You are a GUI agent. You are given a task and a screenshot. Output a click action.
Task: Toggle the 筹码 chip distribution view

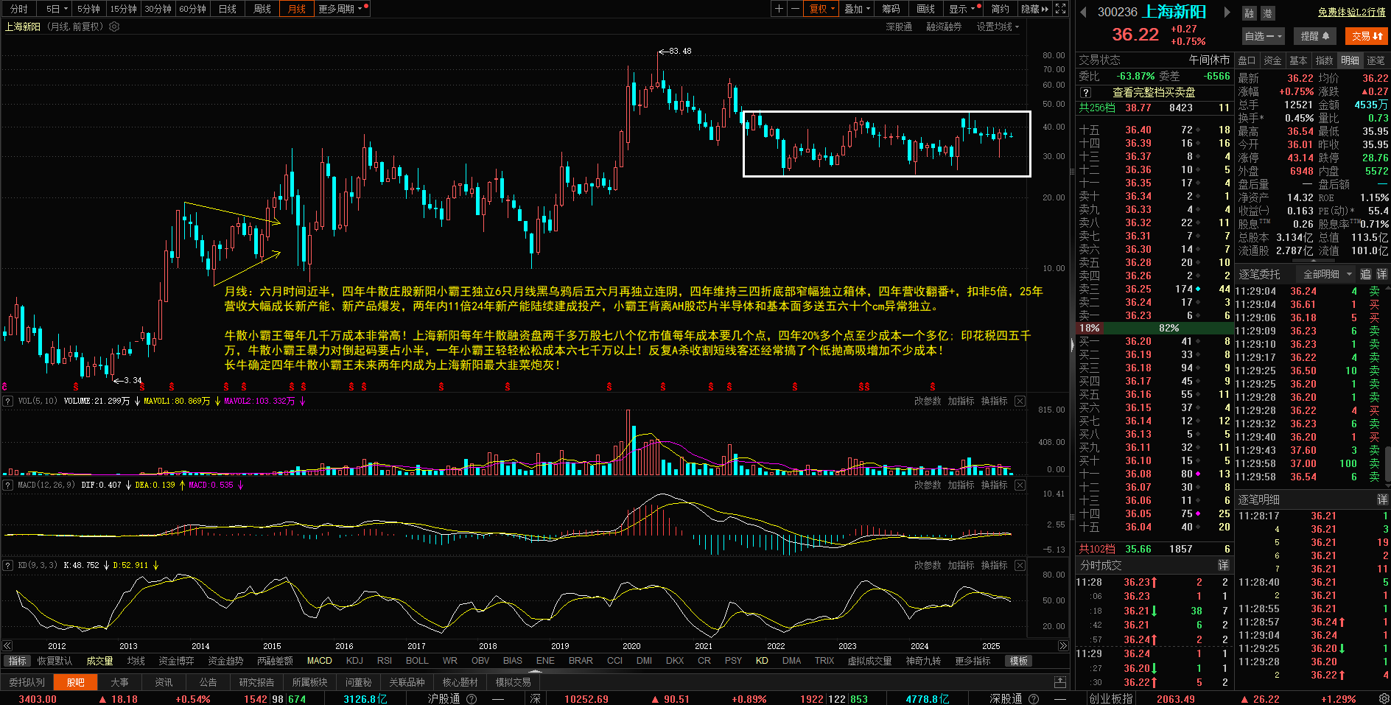[891, 9]
